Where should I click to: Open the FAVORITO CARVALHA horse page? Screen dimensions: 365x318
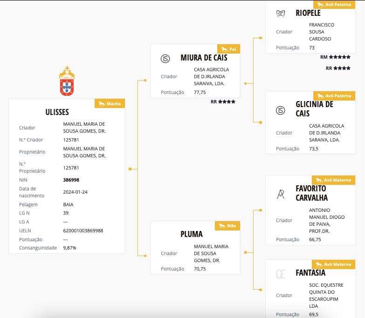pos(311,193)
